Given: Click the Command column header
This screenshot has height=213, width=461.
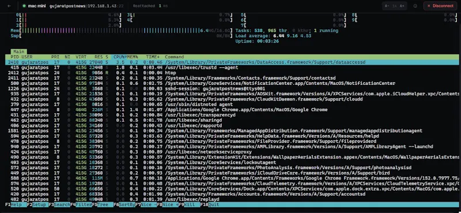Looking at the screenshot, I should tap(175, 57).
